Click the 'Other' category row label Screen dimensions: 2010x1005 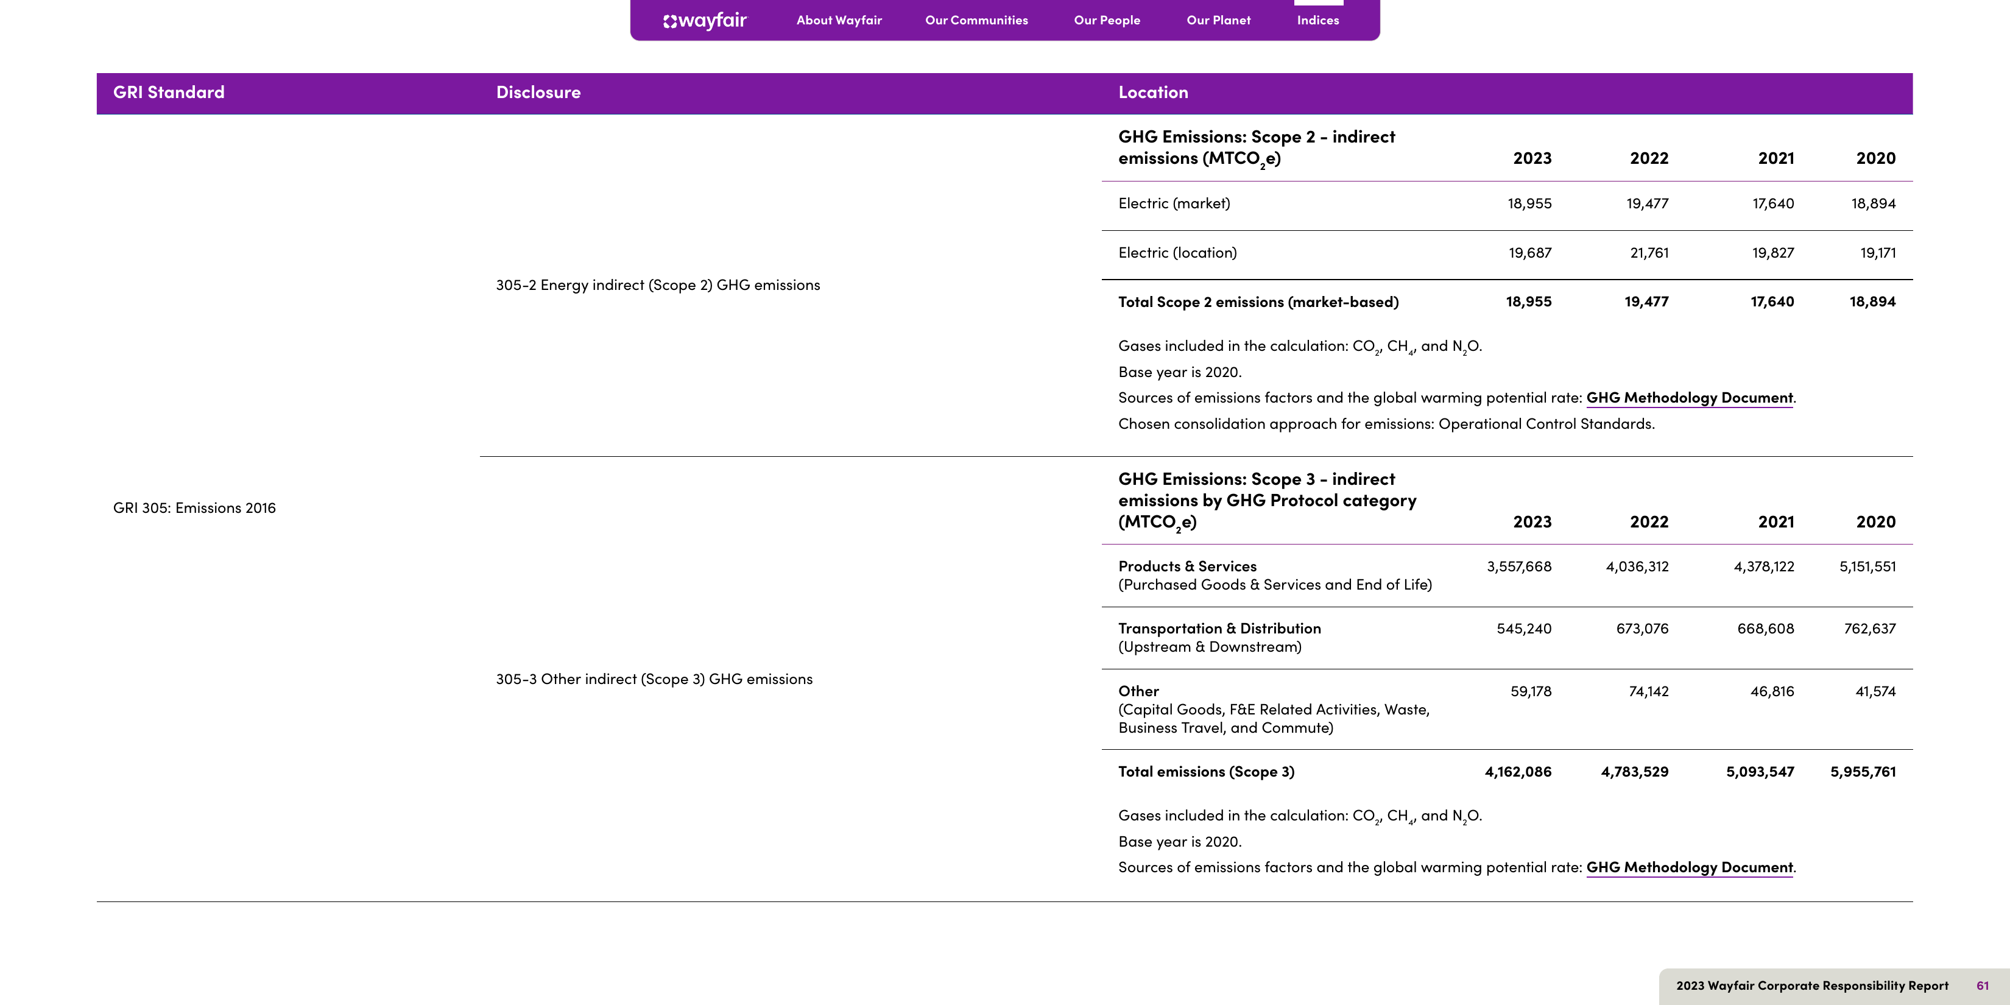(x=1138, y=691)
